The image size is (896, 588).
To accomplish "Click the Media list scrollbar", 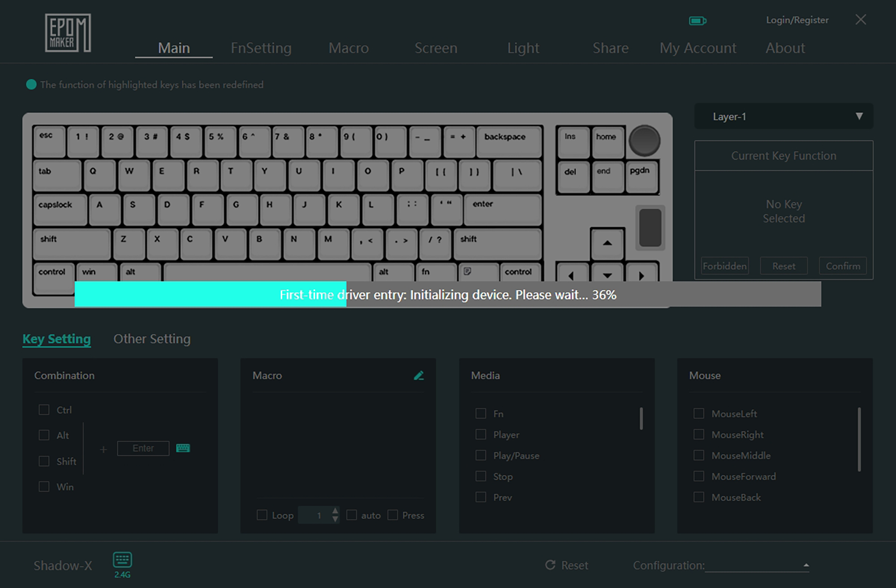I will (x=641, y=419).
